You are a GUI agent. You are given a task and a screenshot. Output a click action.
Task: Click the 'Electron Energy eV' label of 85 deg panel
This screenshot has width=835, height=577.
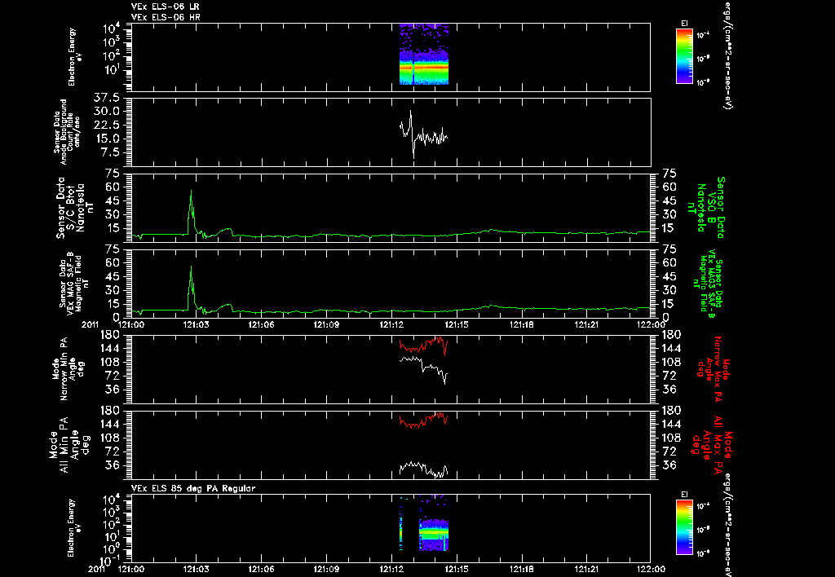[74, 528]
